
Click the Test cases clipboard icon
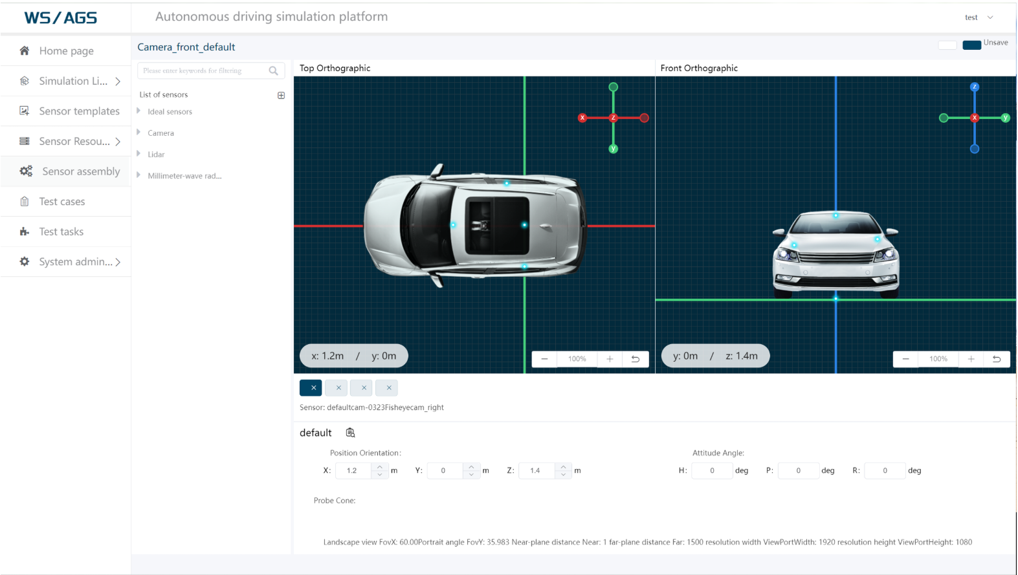25,201
